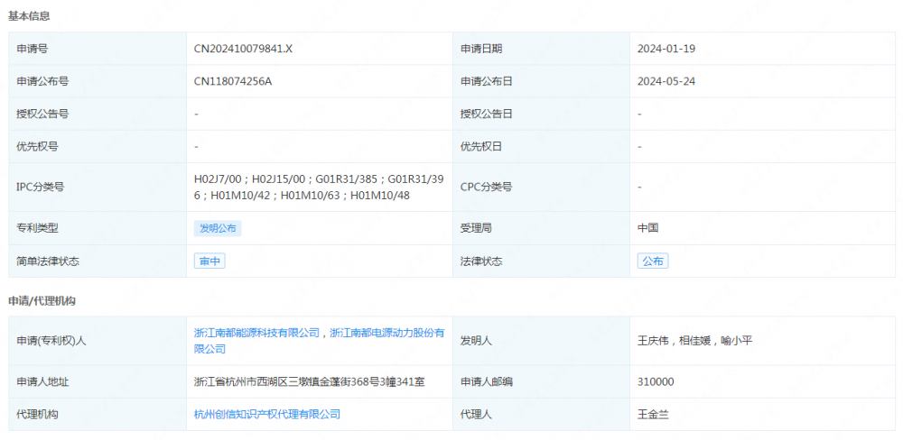Click the applicant address in 杭州市西湖区
This screenshot has height=440, width=903.
point(309,381)
